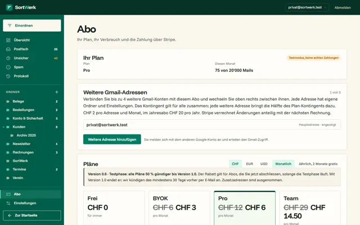Screen dimensions: 360x225
Task: Select the Pro plan card
Action: coord(245,208)
